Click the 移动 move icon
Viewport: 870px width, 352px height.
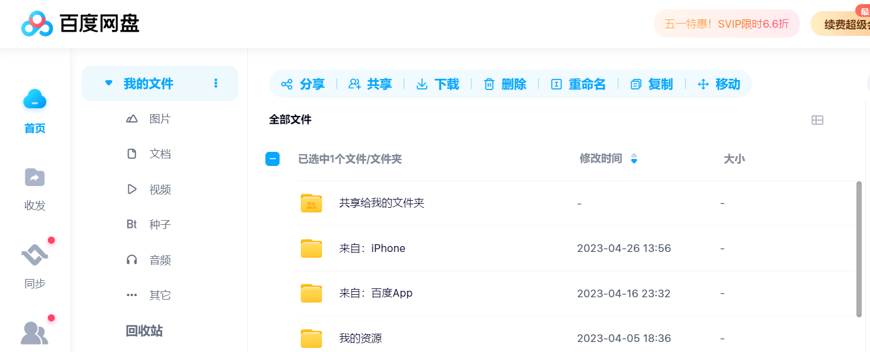pyautogui.click(x=720, y=84)
